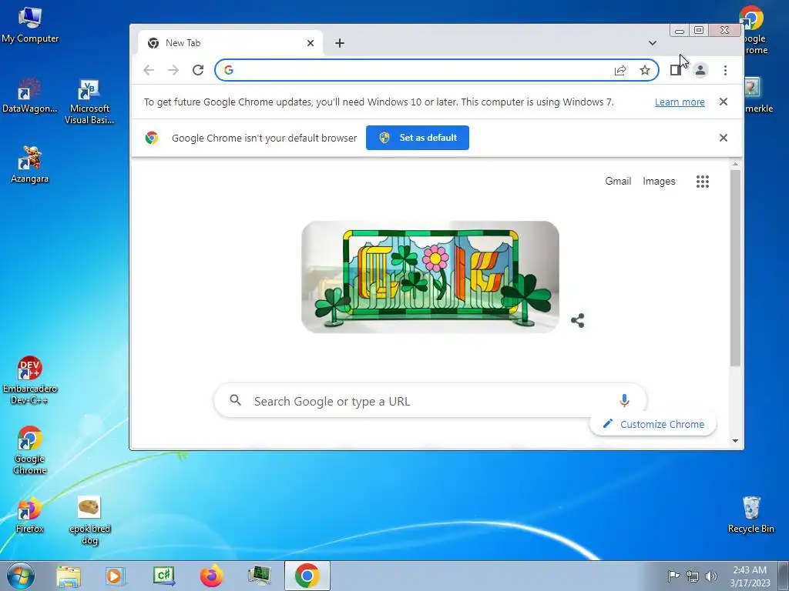Toggle Chrome's side panel icon

coord(675,70)
